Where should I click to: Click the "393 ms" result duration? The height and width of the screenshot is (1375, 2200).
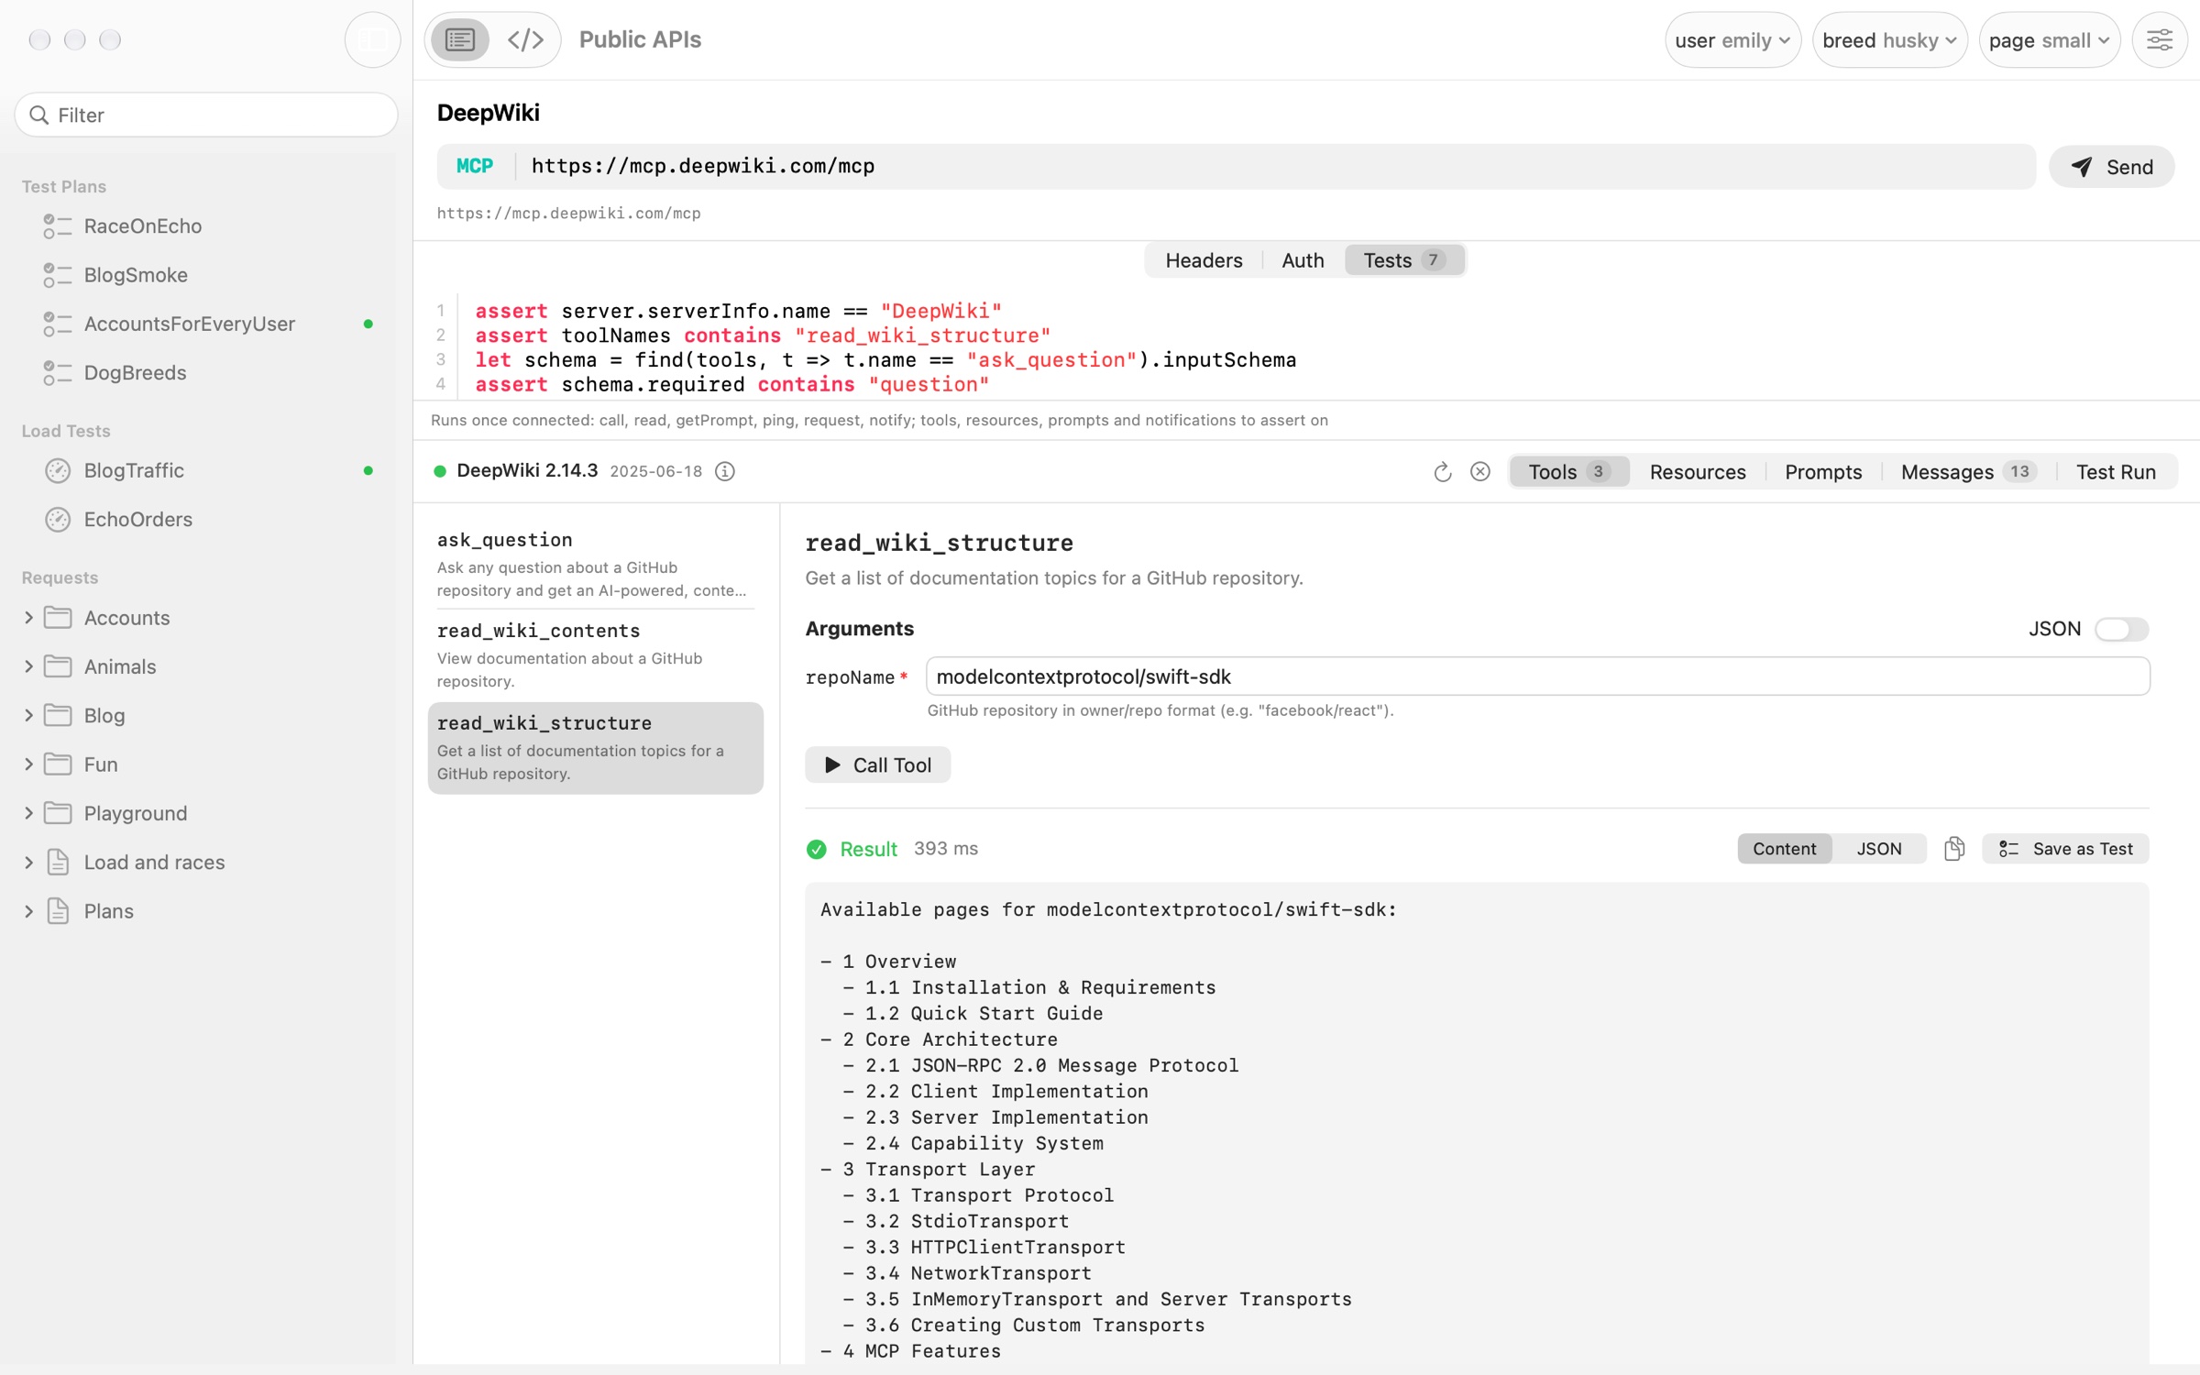point(945,849)
